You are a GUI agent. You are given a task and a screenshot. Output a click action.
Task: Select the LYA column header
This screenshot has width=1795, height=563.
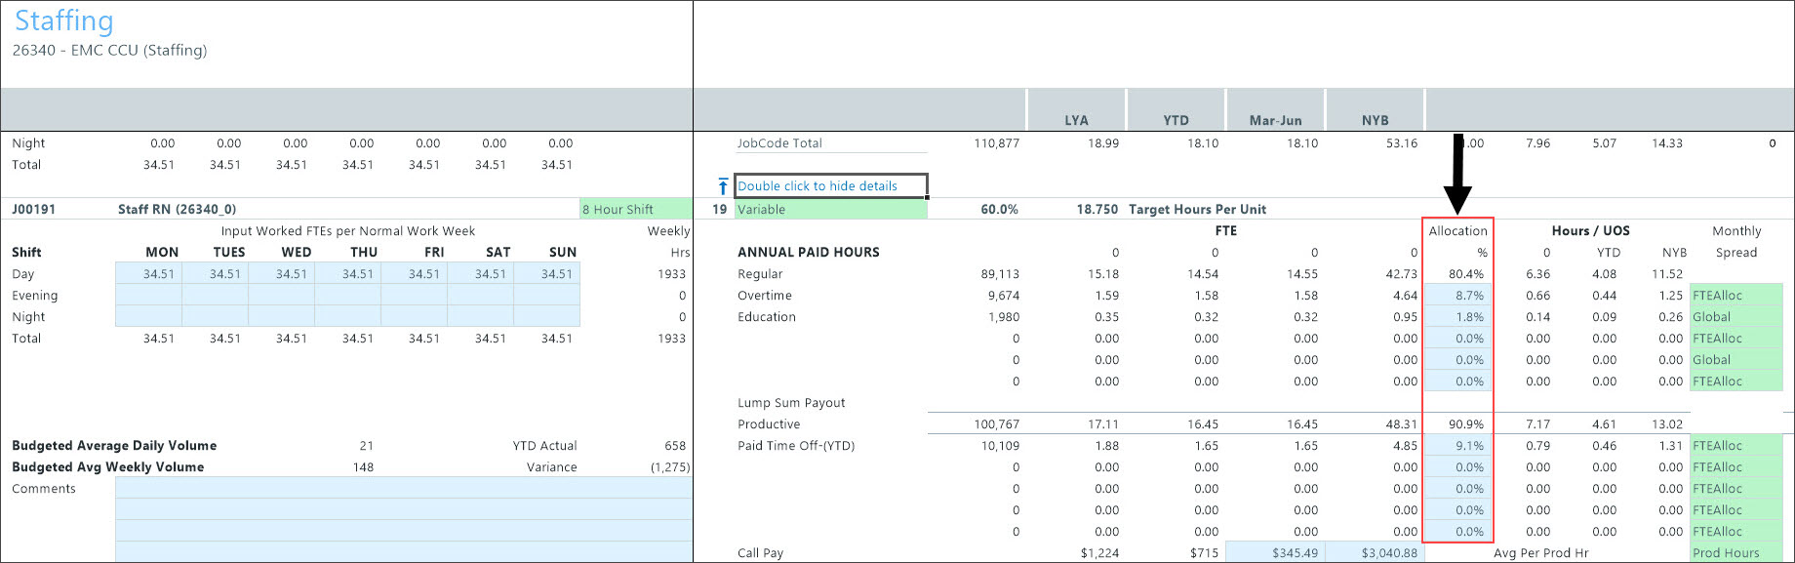pyautogui.click(x=1076, y=120)
